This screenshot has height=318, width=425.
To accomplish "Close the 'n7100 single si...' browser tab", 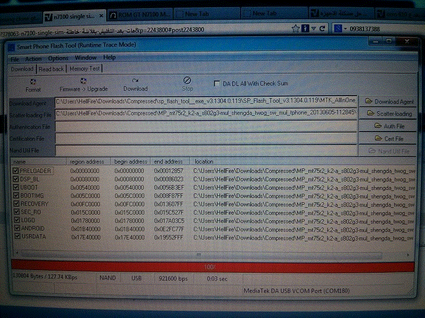I will coord(101,16).
